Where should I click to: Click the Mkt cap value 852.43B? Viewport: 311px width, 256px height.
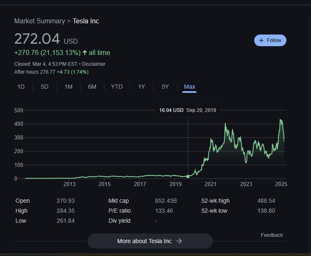pos(166,201)
